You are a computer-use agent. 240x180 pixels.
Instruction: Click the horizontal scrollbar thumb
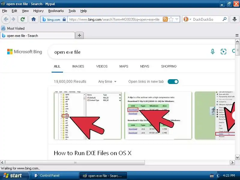coord(75,162)
